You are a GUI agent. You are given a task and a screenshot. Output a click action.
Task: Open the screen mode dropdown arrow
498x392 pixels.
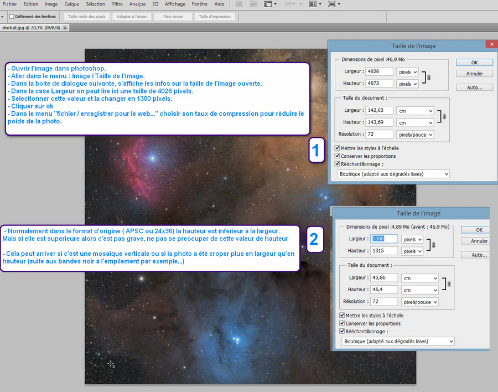tap(339, 4)
